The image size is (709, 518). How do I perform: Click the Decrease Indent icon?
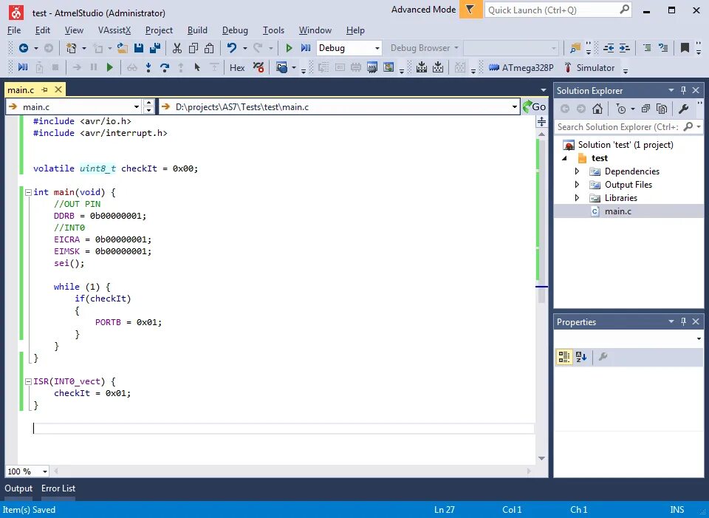(x=609, y=48)
